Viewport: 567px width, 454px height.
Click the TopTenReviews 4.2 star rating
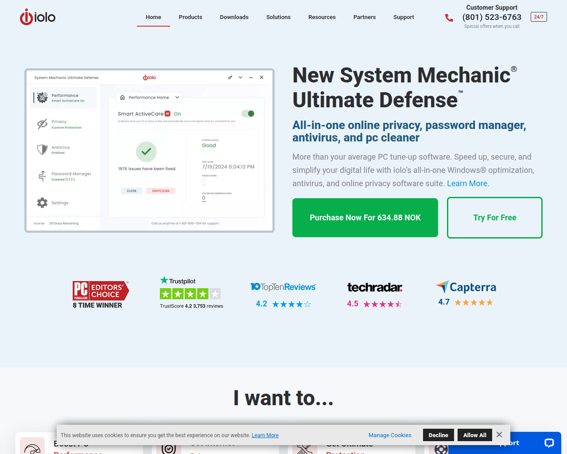coord(283,304)
